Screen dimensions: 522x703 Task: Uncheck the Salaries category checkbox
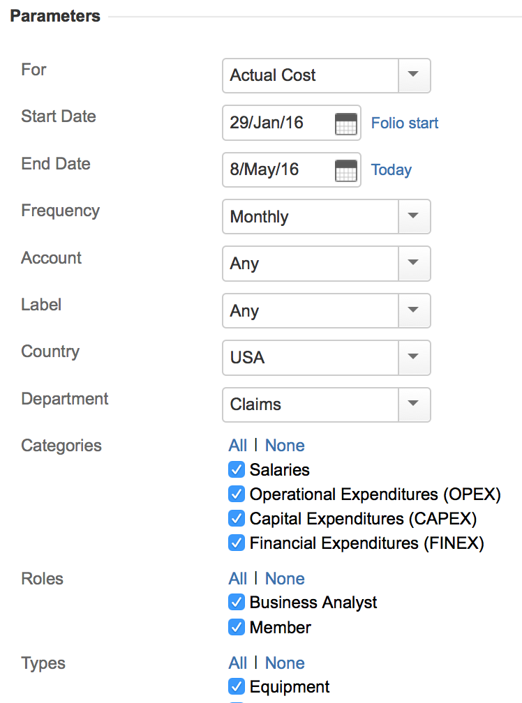click(237, 469)
